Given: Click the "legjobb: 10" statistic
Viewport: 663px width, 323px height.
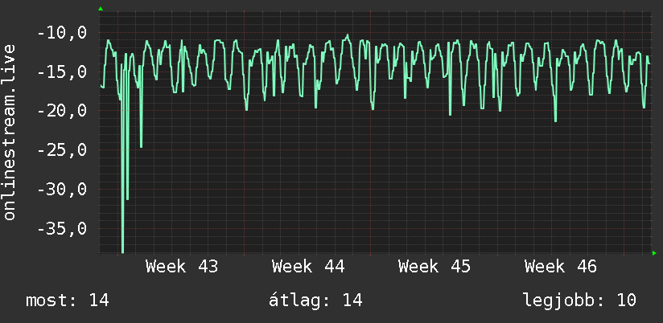Looking at the screenshot, I should (x=579, y=301).
